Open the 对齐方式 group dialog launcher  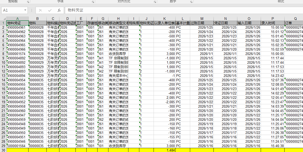(155, 2)
